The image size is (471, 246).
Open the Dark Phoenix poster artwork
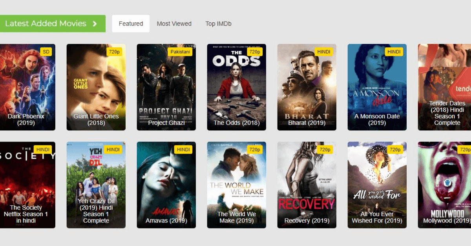pos(27,87)
